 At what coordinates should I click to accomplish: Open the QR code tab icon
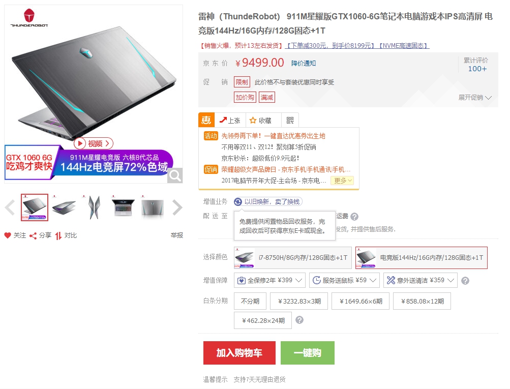(290, 121)
